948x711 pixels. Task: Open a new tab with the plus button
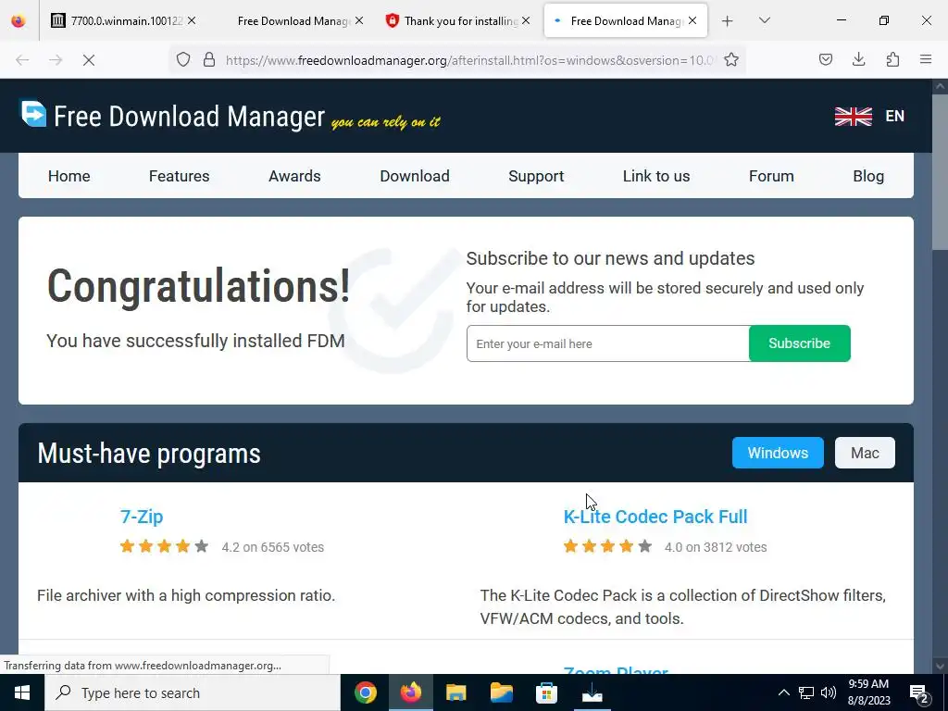pyautogui.click(x=728, y=21)
